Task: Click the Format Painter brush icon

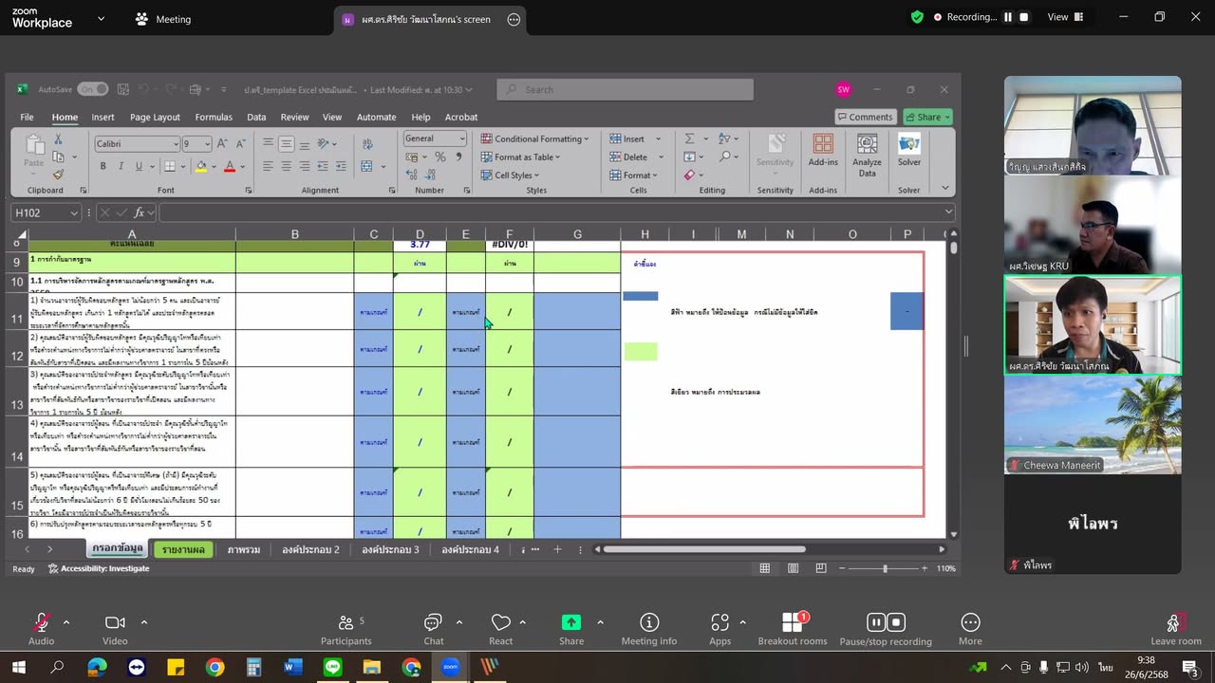Action: coord(58,175)
